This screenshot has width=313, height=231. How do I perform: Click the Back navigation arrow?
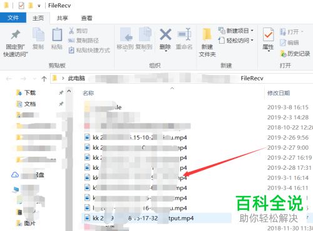(9, 79)
